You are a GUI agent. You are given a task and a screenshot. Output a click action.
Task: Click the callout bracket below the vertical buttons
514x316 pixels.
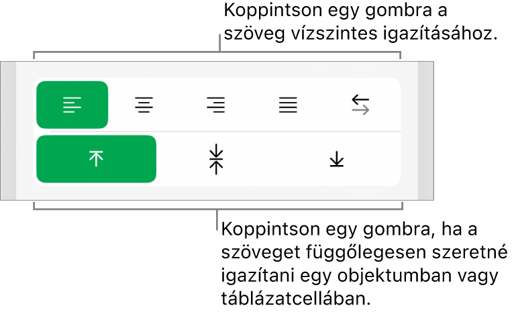tap(216, 209)
